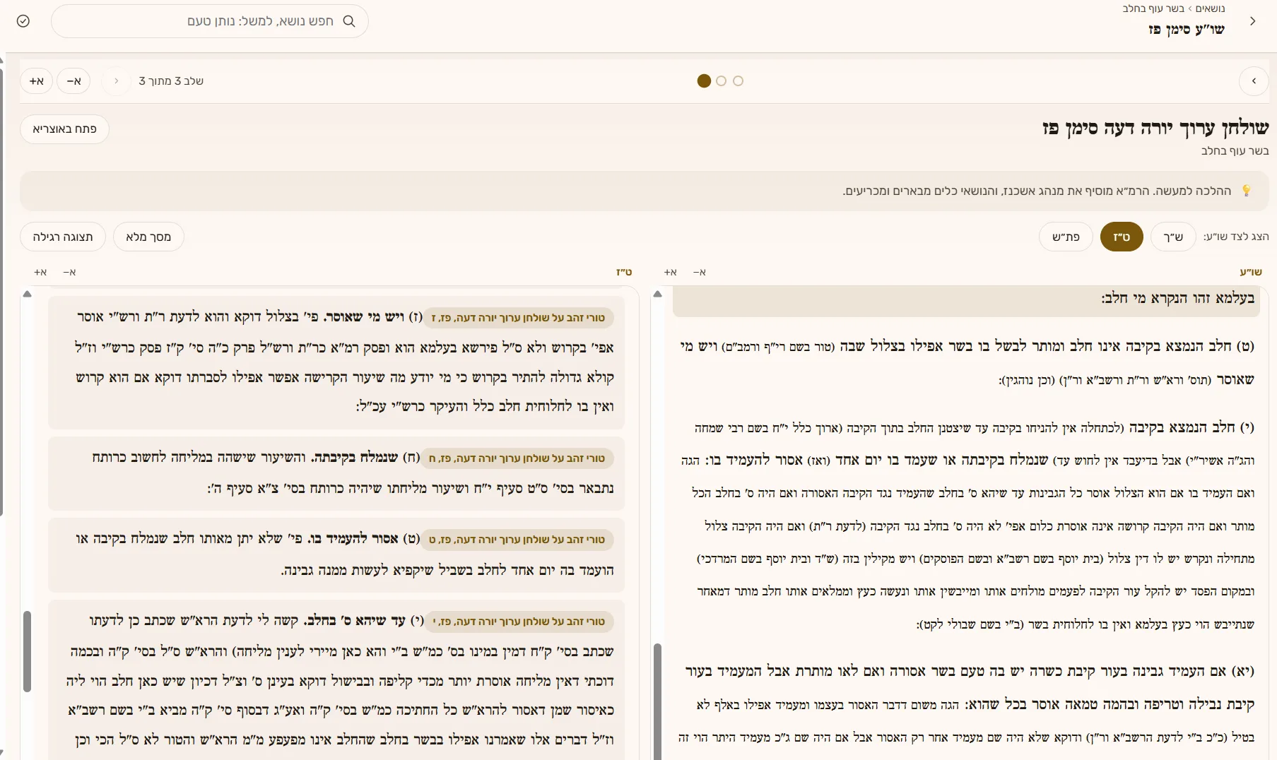Screen dimensions: 1277x760
Task: Click the magnifier icon in search box
Action: point(349,21)
